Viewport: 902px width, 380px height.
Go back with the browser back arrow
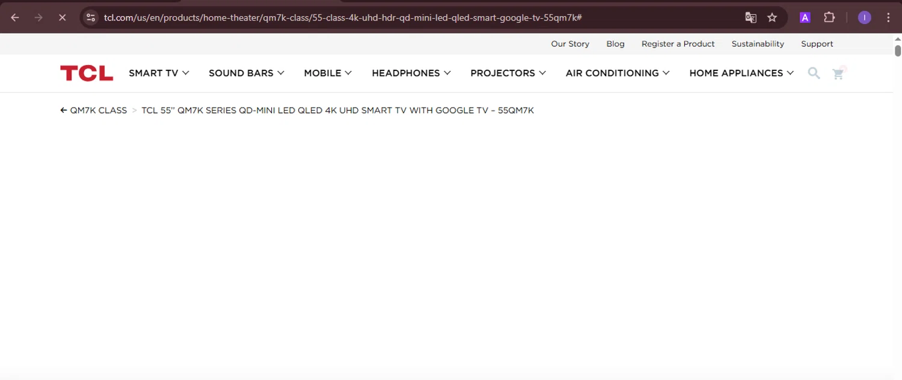click(x=15, y=17)
